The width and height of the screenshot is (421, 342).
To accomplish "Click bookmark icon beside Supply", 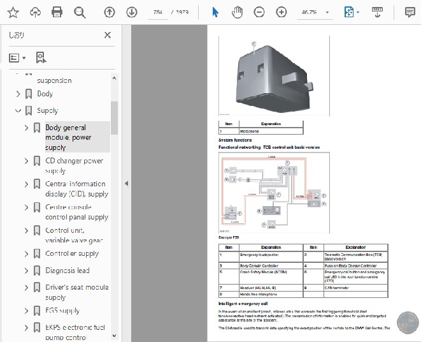I will (29, 110).
